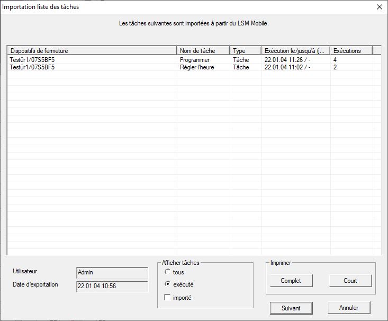Click the Date d'exportation field
This screenshot has width=388, height=321.
tap(112, 286)
